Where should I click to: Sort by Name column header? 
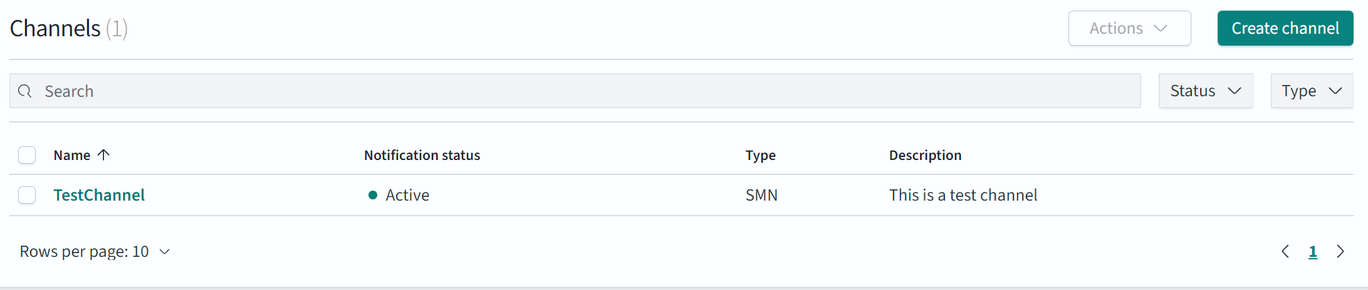(x=72, y=155)
